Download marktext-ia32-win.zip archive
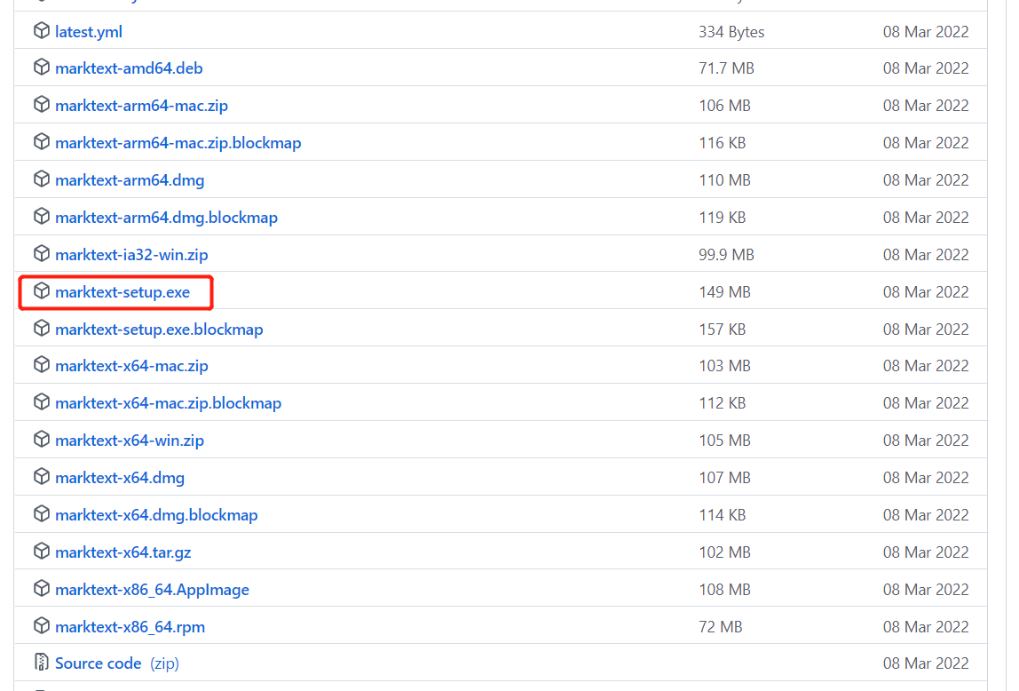 pos(132,255)
